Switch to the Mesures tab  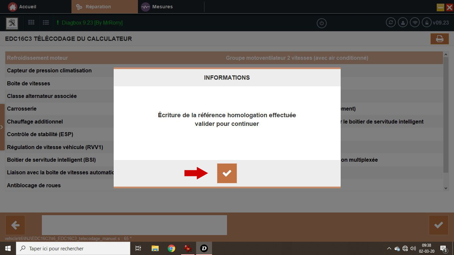(x=157, y=7)
